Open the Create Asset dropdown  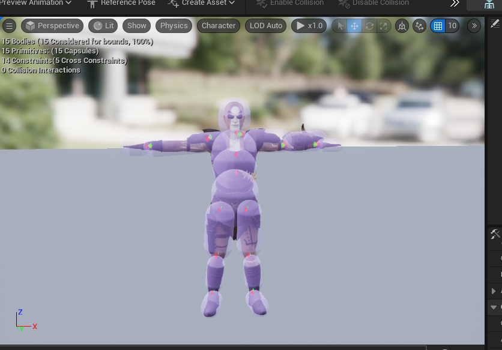201,3
